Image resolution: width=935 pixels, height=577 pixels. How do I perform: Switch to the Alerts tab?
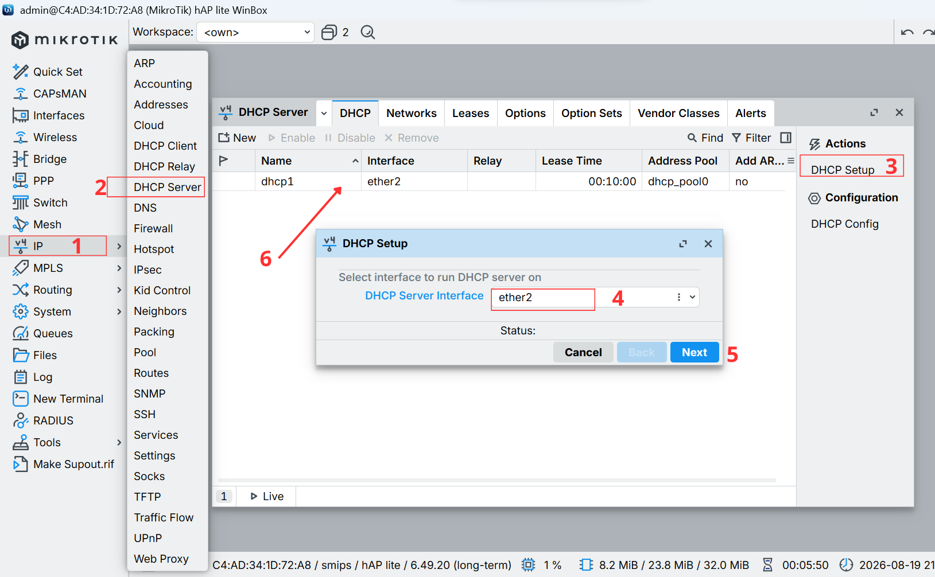click(751, 113)
